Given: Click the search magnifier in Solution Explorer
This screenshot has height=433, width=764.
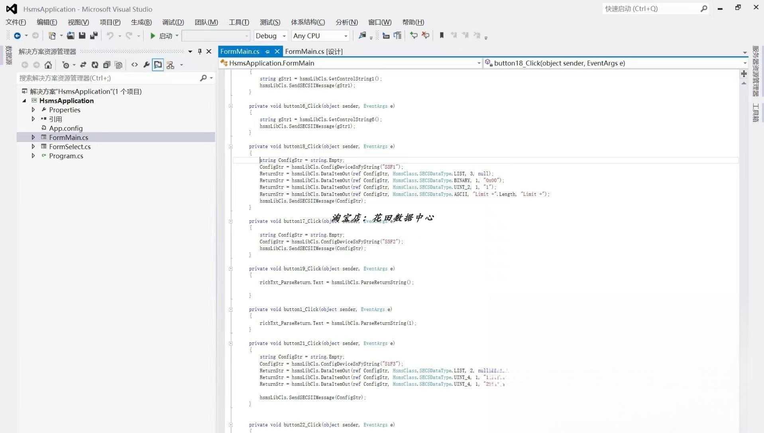Looking at the screenshot, I should pos(203,78).
